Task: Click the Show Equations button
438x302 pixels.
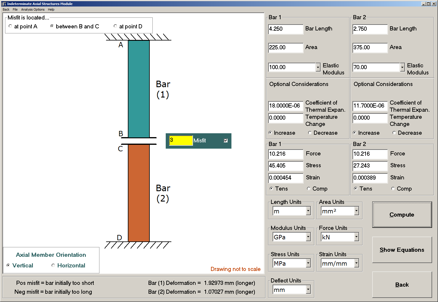Action: point(402,250)
